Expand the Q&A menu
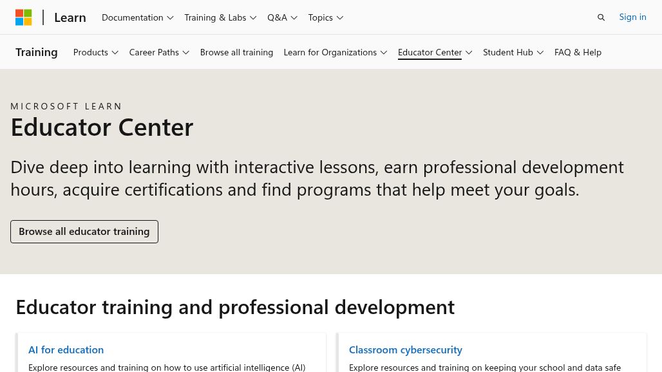The width and height of the screenshot is (662, 372). [x=282, y=18]
